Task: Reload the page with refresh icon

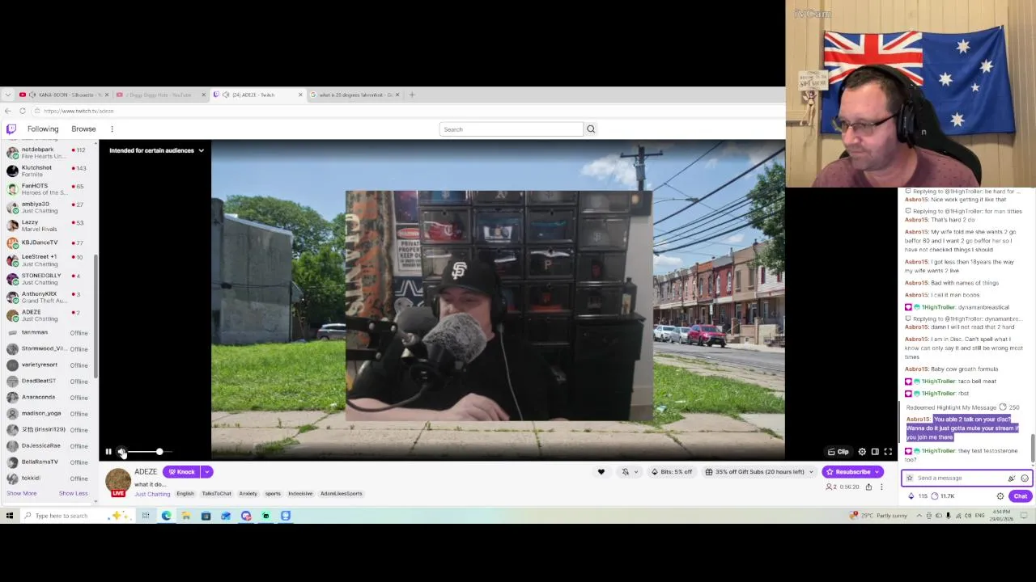Action: [23, 111]
